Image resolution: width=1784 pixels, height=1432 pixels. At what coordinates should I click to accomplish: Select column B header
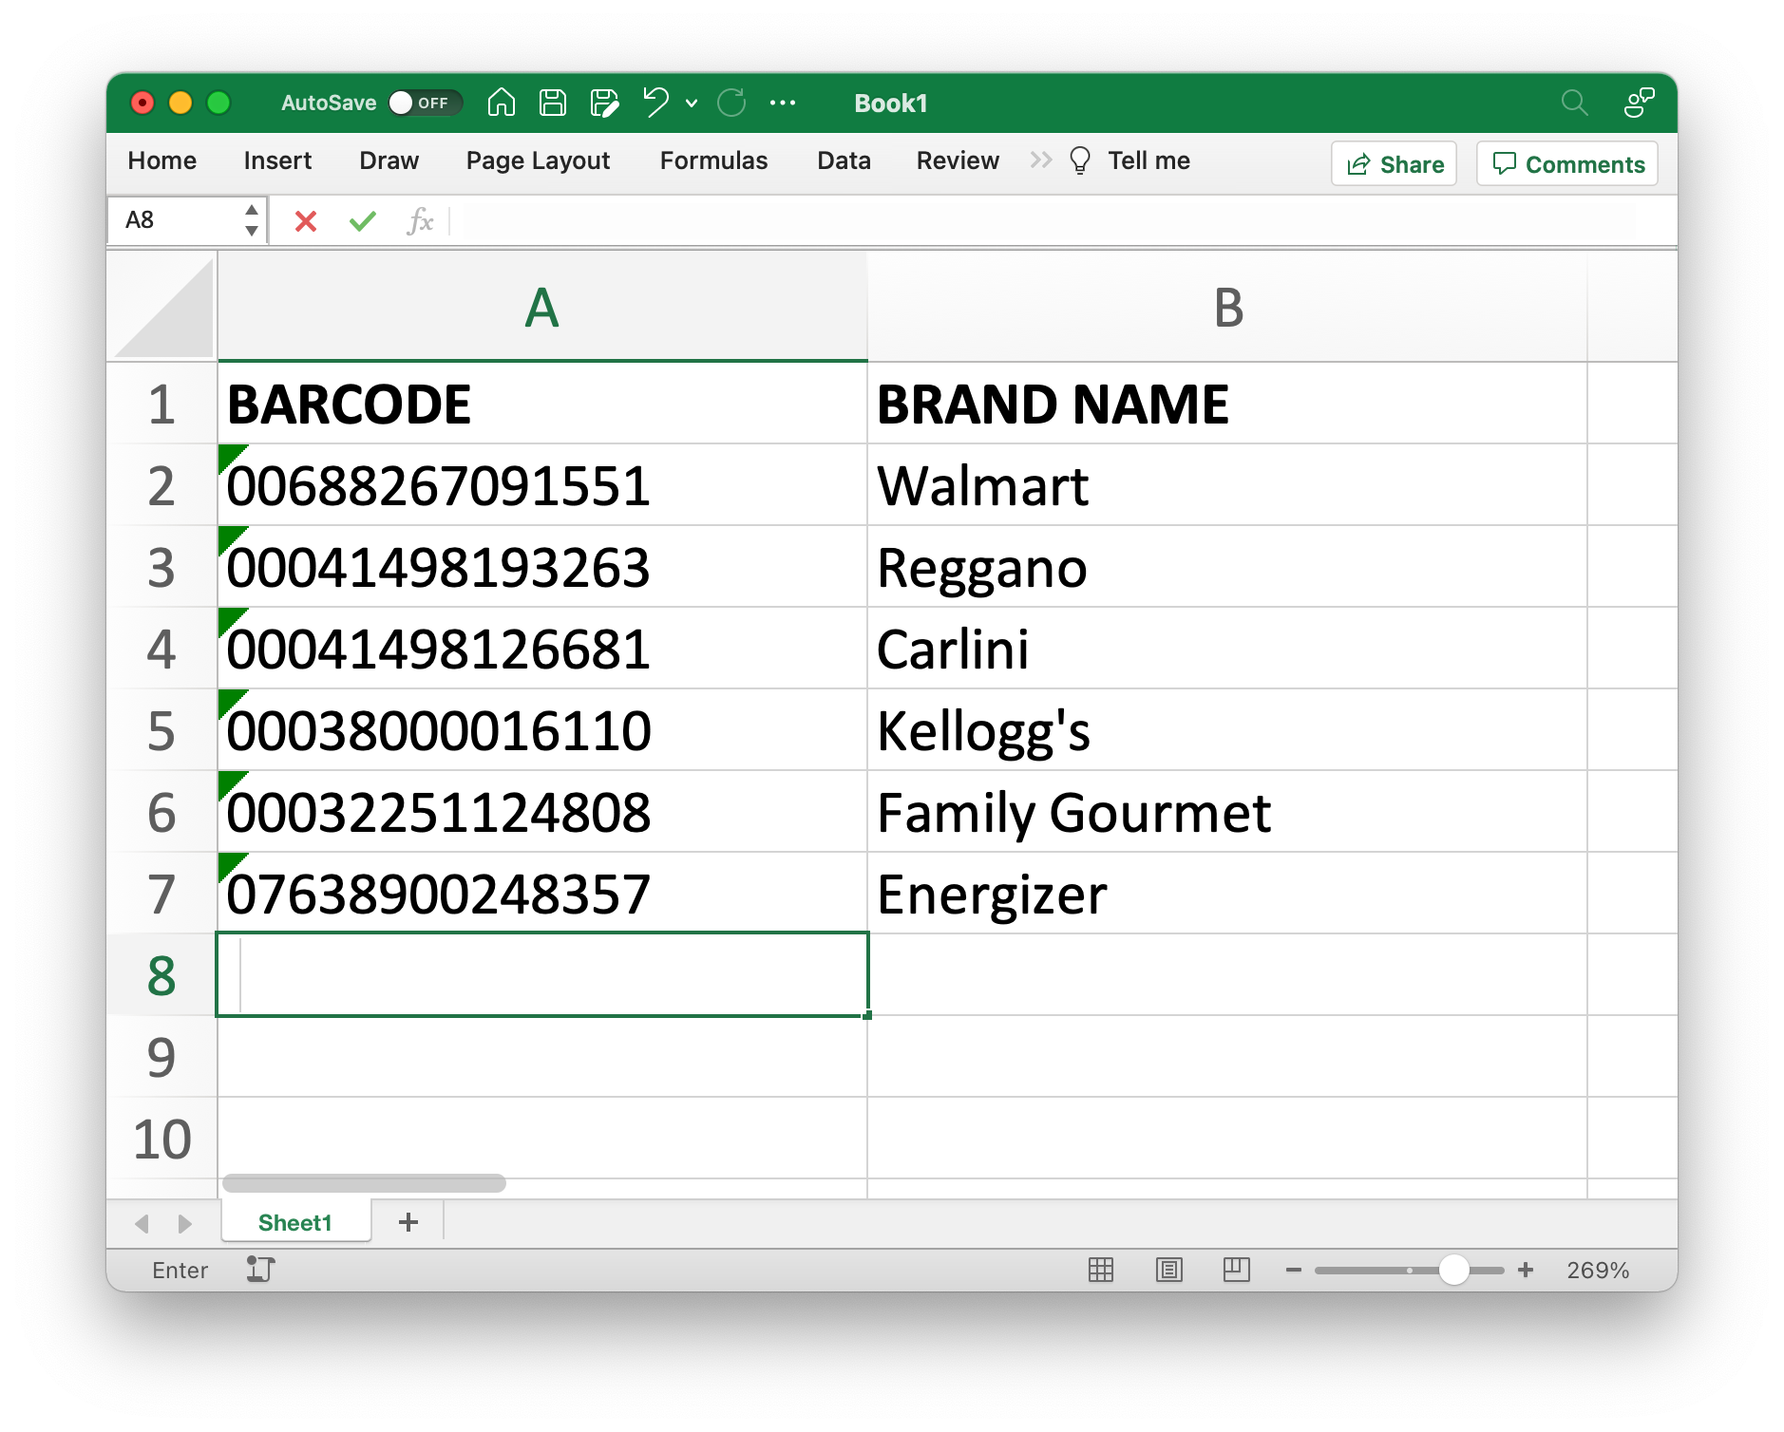1227,307
